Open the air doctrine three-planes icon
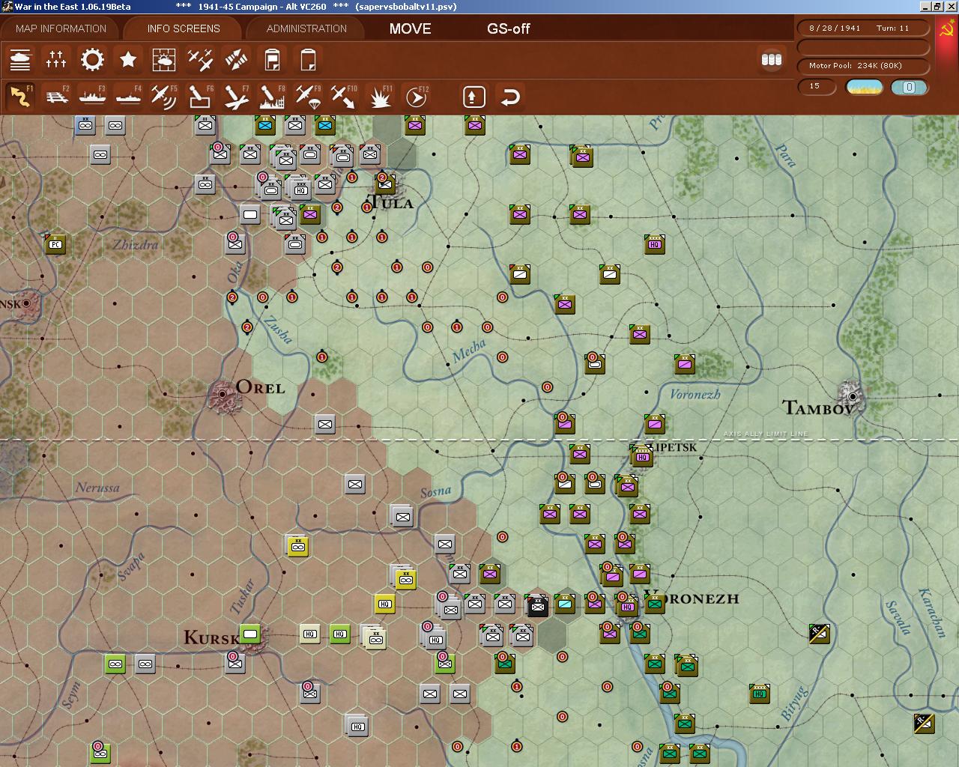This screenshot has width=959, height=767. coord(200,59)
